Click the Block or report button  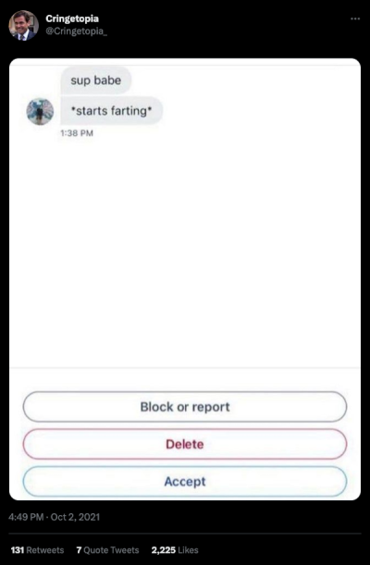(x=185, y=407)
